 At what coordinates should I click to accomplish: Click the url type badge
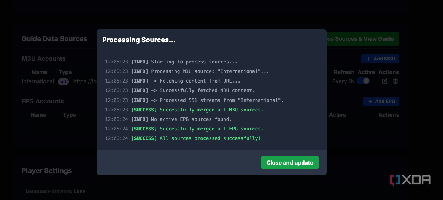coord(63,82)
